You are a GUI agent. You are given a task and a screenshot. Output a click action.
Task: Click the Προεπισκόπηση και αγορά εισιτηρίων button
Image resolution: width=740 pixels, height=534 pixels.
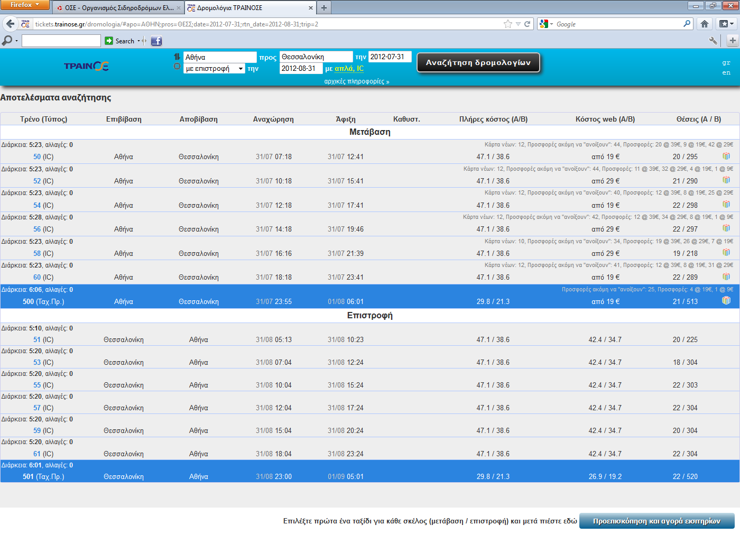pos(657,521)
